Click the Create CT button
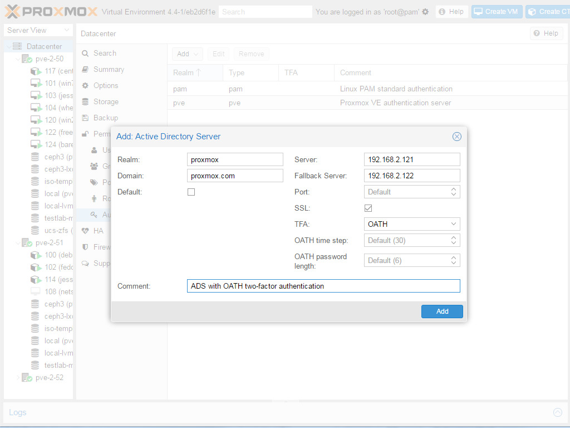 click(548, 12)
